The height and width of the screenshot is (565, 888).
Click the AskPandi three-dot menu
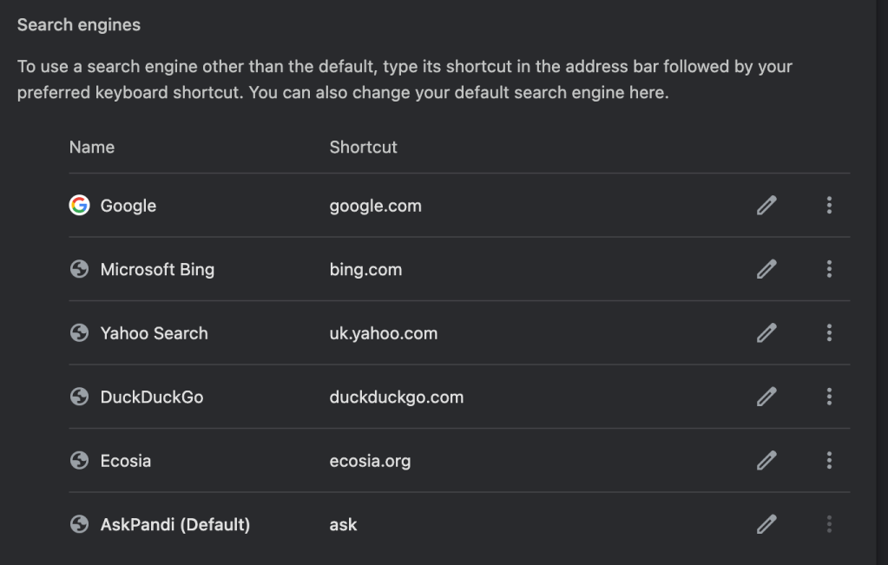829,524
